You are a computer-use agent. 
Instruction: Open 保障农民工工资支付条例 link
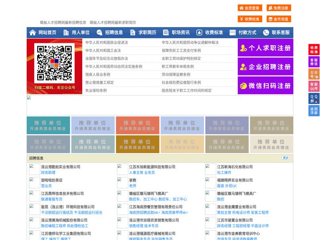(181, 50)
